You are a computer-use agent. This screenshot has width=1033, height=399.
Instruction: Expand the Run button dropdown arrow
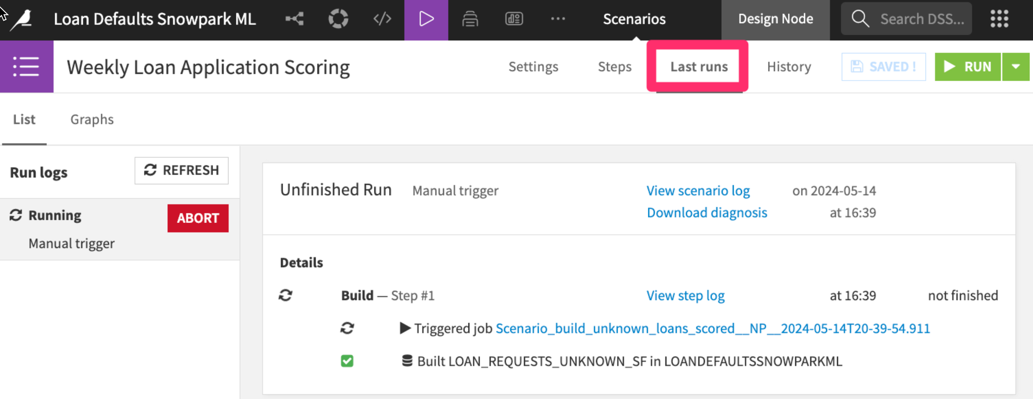coord(1016,66)
